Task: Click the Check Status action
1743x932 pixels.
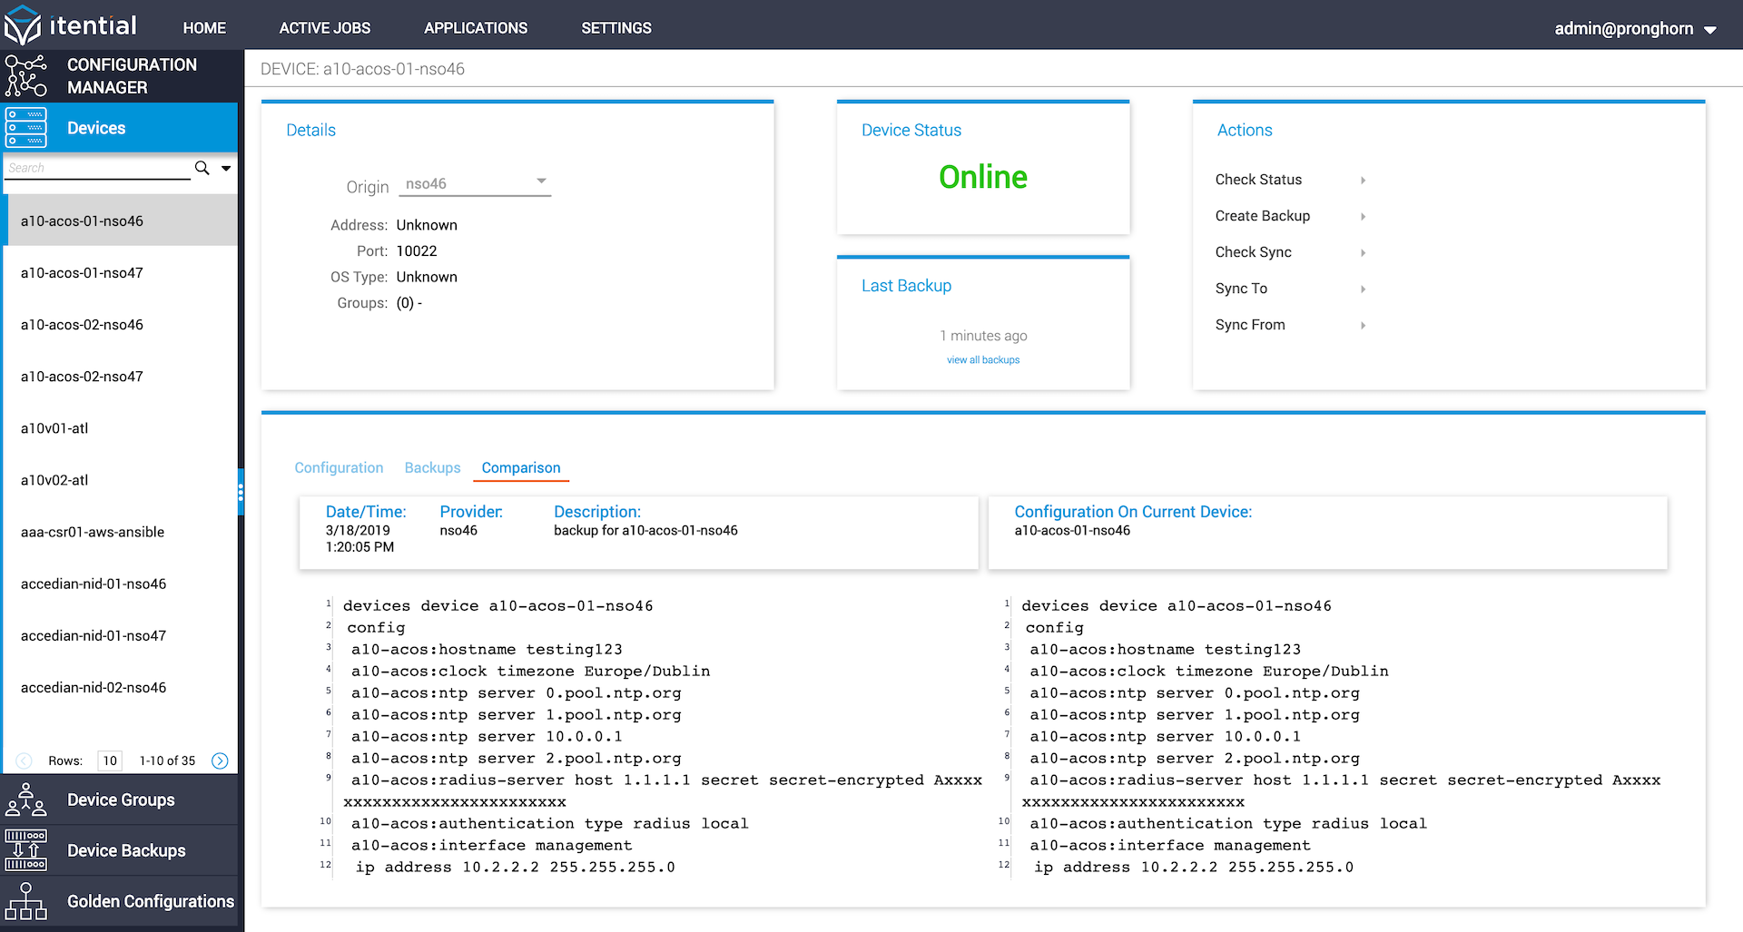Action: pos(1258,180)
